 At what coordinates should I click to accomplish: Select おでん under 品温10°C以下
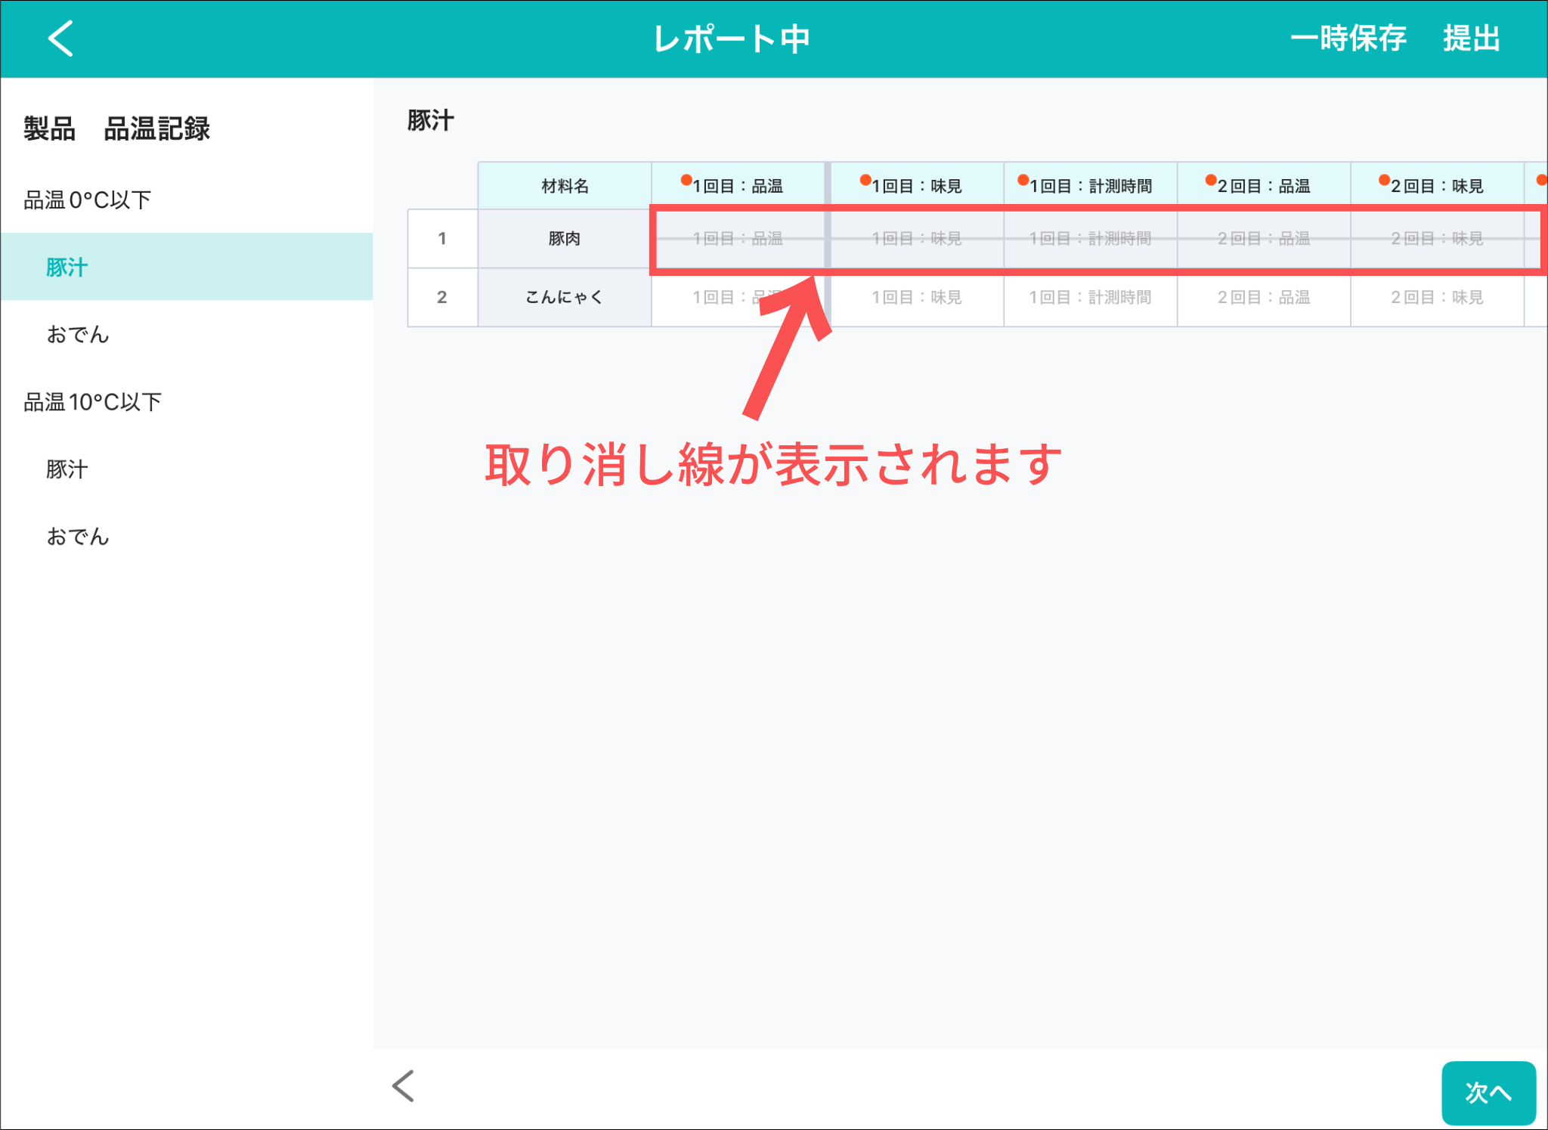[x=77, y=537]
